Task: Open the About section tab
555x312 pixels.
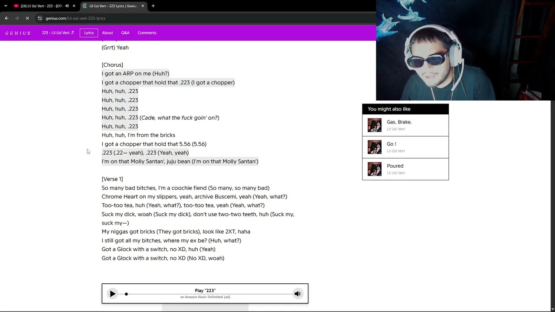Action: (x=108, y=33)
